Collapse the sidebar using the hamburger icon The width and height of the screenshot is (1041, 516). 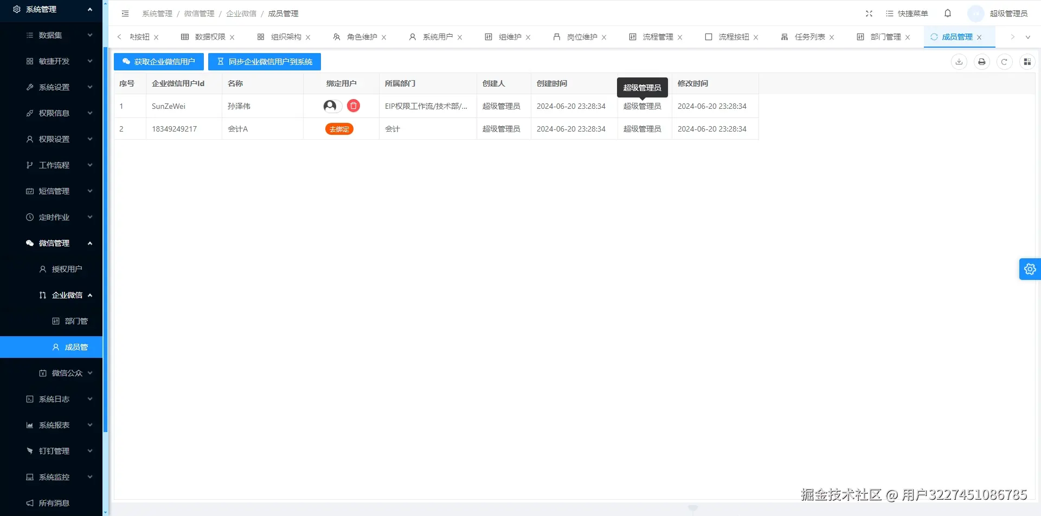coord(125,14)
